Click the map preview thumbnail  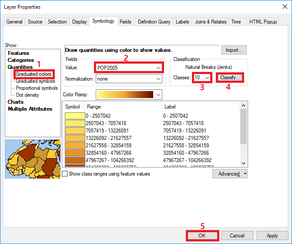33,160
